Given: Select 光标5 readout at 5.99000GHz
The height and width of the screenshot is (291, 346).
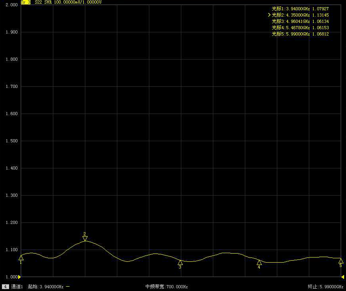Looking at the screenshot, I should point(300,34).
